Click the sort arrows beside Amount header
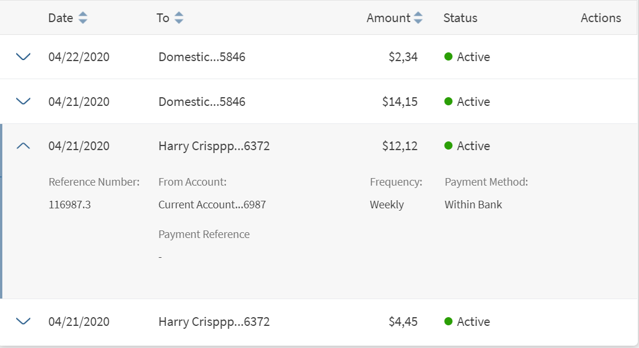This screenshot has width=639, height=348. point(418,18)
